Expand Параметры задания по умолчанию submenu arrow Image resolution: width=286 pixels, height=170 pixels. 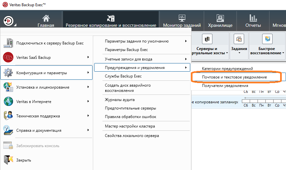click(x=186, y=41)
